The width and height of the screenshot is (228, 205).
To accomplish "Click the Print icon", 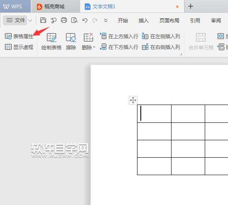I will pos(64,20).
